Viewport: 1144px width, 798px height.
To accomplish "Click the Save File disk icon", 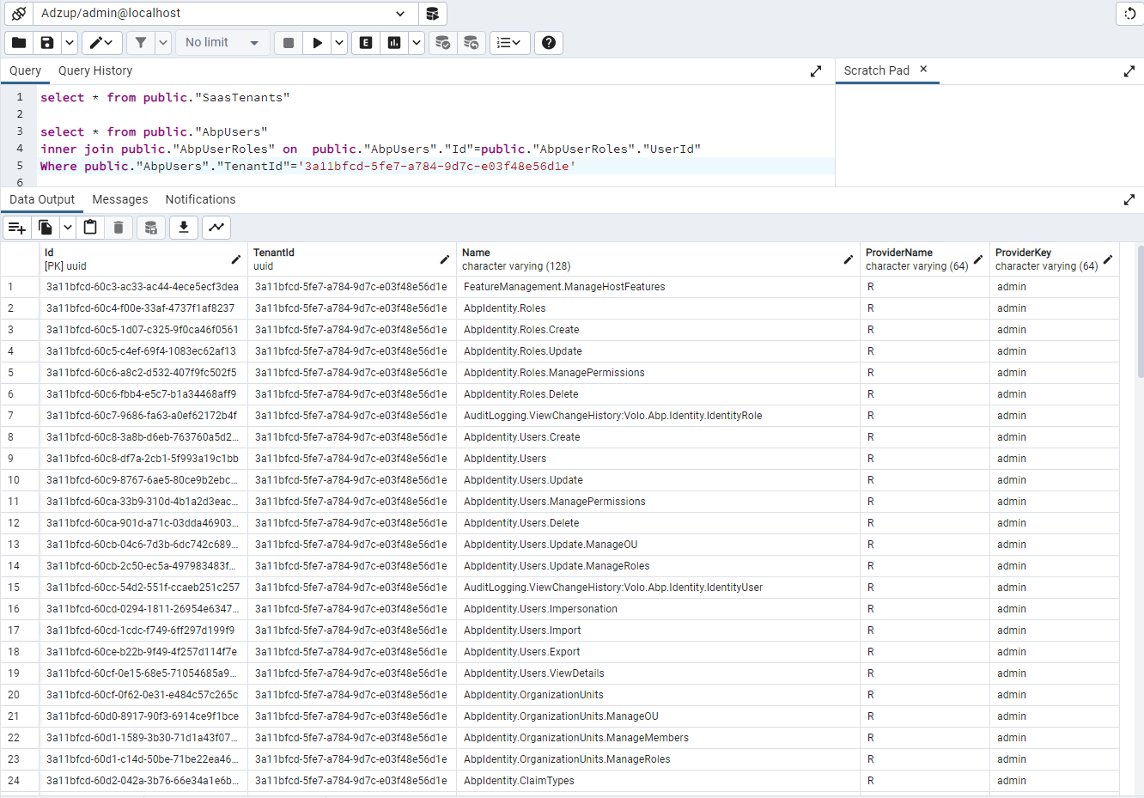I will point(47,43).
